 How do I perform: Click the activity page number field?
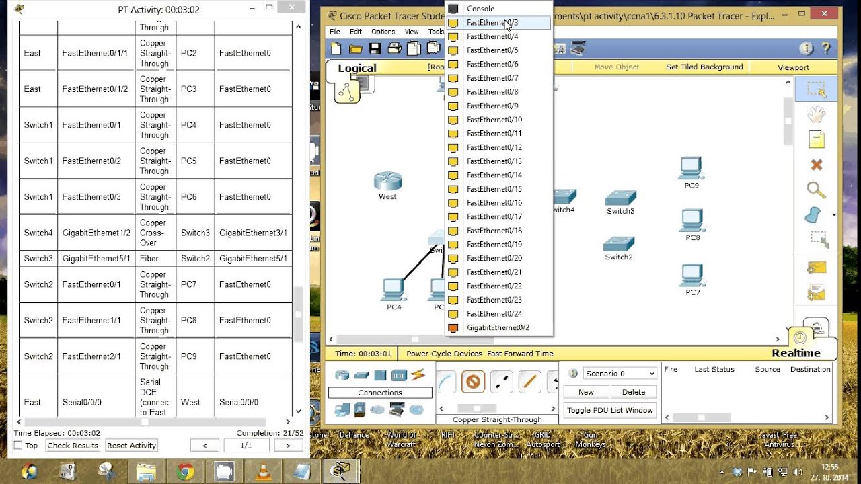tap(246, 445)
